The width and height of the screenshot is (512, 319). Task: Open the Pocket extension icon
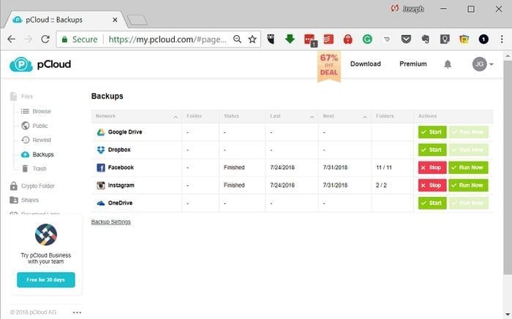pyautogui.click(x=406, y=39)
